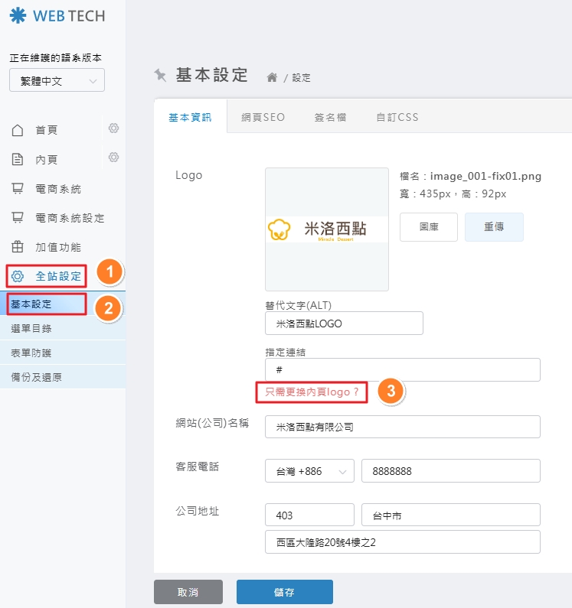Click the 設定 breadcrumb link
The height and width of the screenshot is (608, 572).
302,78
